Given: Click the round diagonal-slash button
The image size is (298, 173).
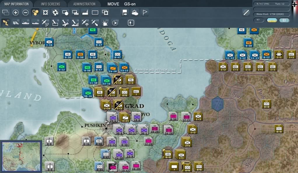Looking at the screenshot, I should (246, 13).
